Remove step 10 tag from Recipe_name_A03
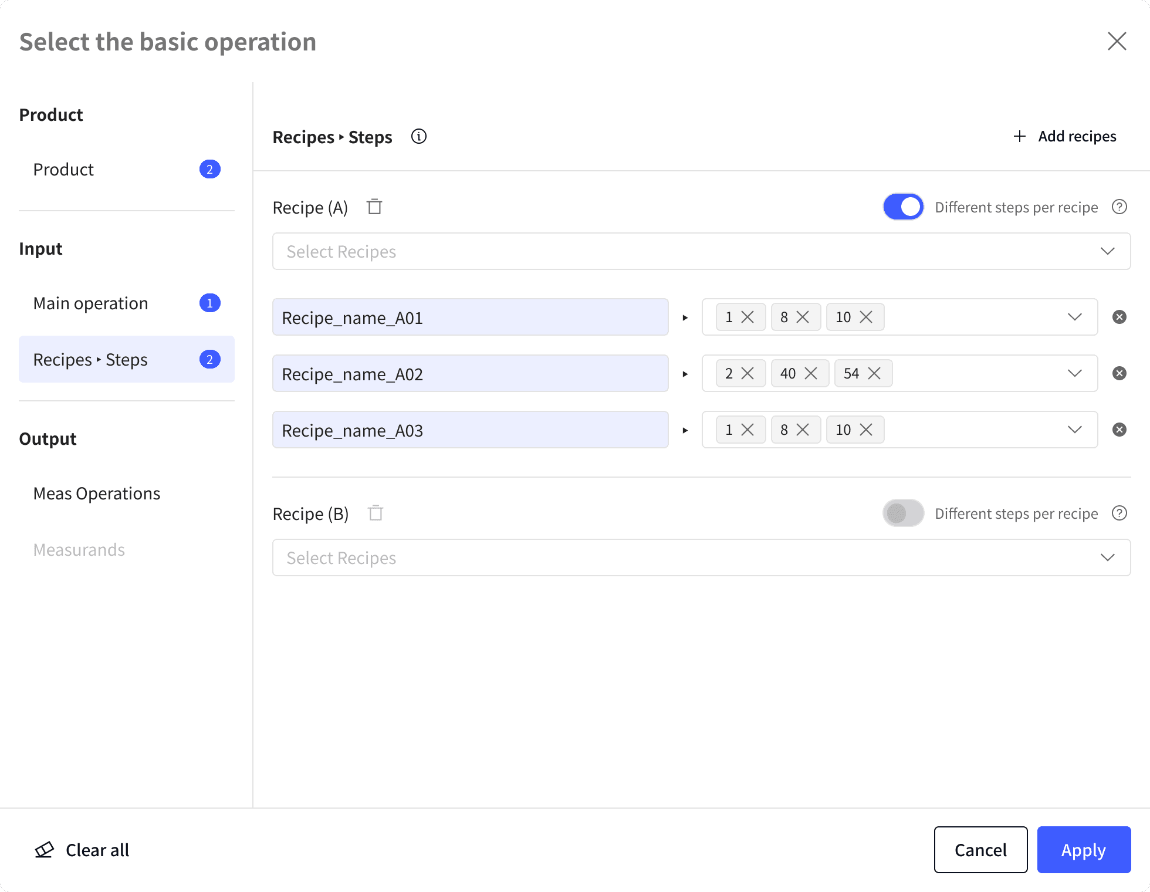Viewport: 1150px width, 892px height. pyautogui.click(x=866, y=430)
